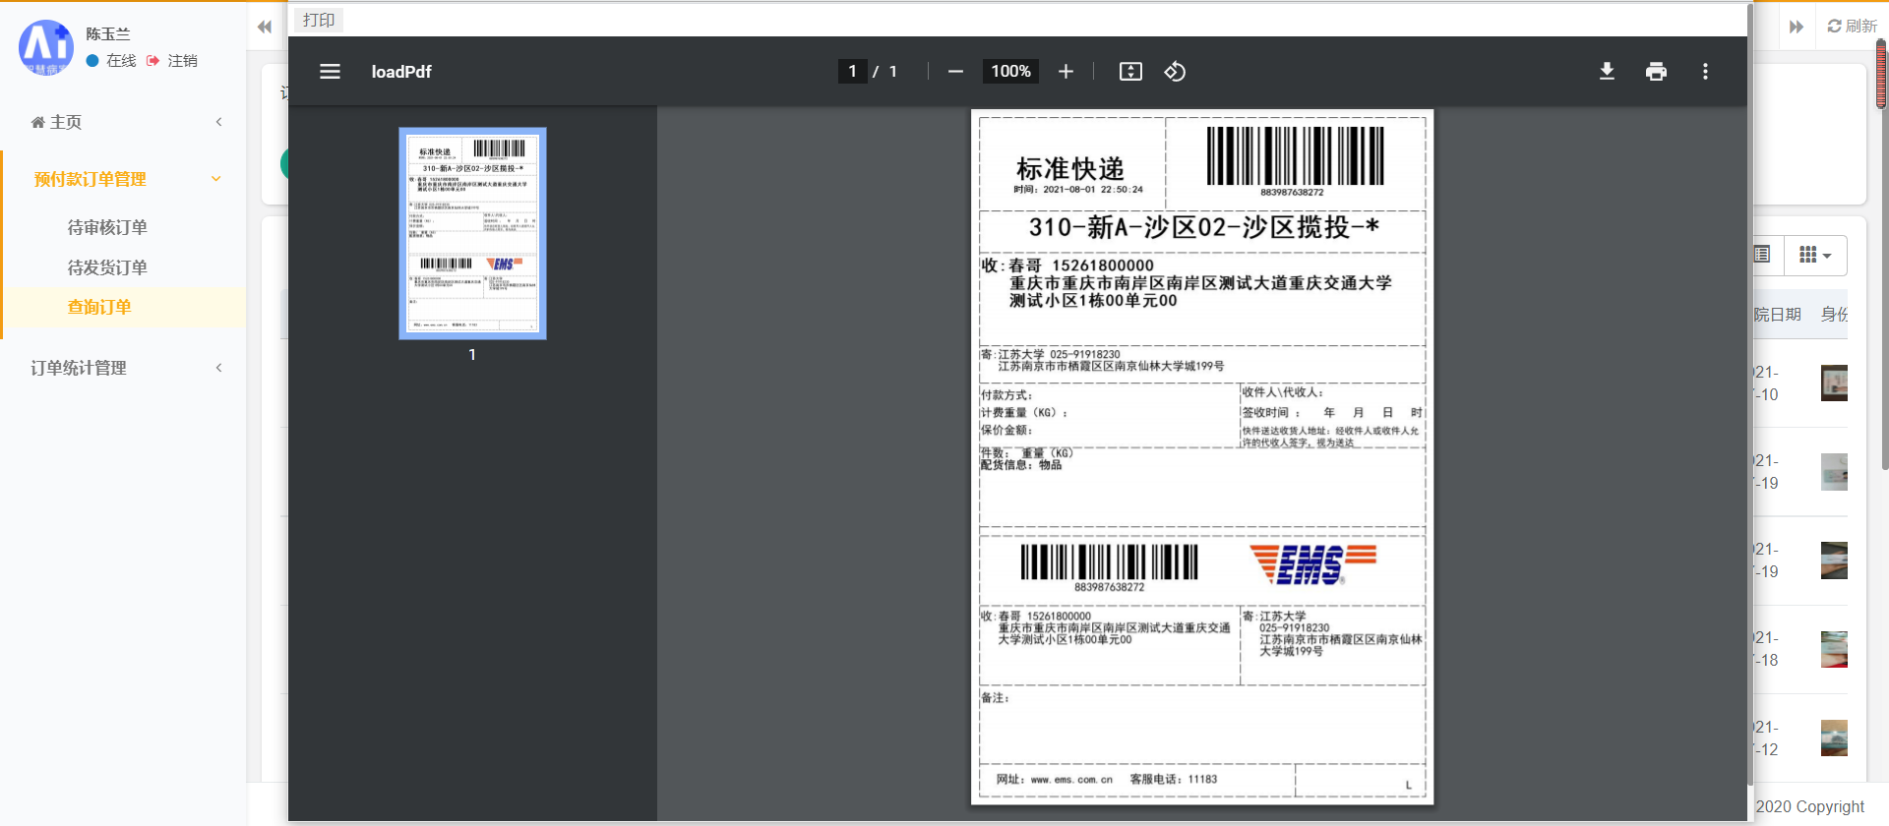Print the EMS shipping label PDF
Screen dimensions: 1889x826
tap(1656, 72)
